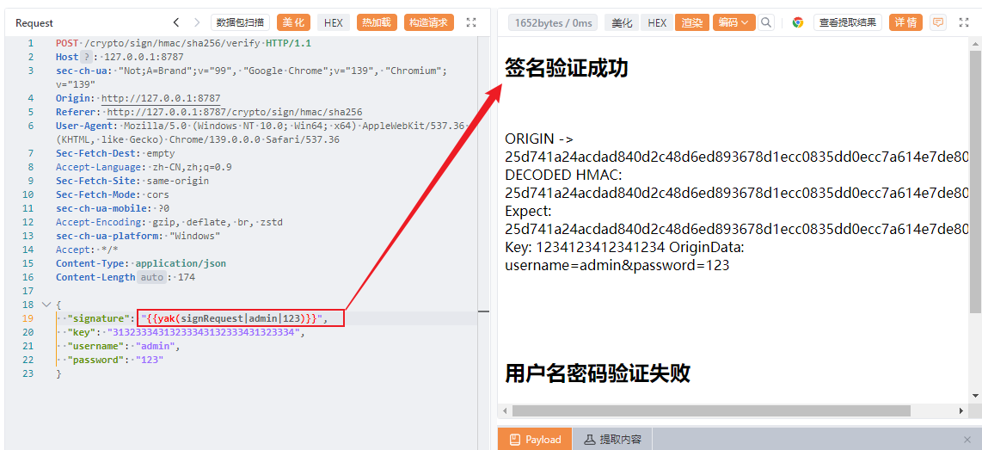Open search in response with magnifier icon
This screenshot has height=450, width=982.
point(765,22)
